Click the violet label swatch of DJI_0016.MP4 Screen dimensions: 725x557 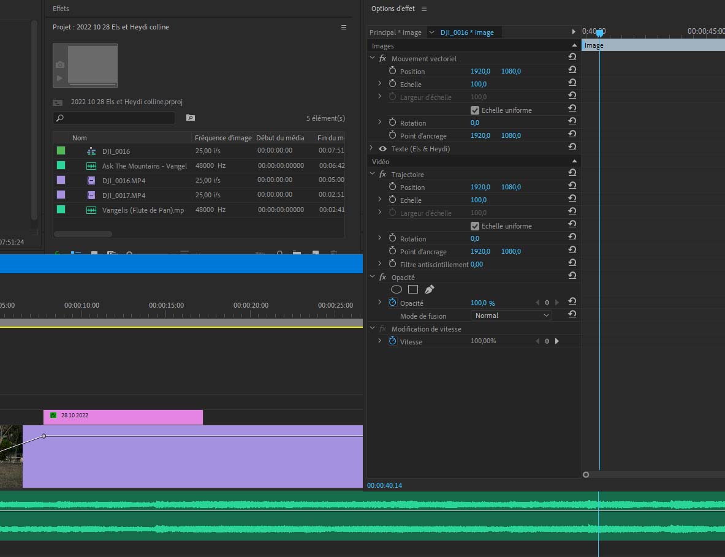tap(61, 180)
